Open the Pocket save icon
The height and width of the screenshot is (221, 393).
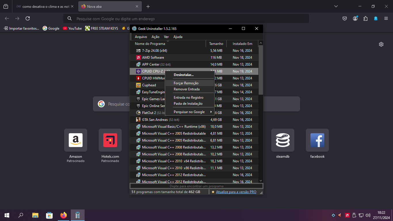[345, 18]
